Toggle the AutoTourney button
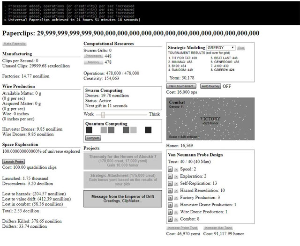This screenshot has width=300, height=246. click(210, 86)
